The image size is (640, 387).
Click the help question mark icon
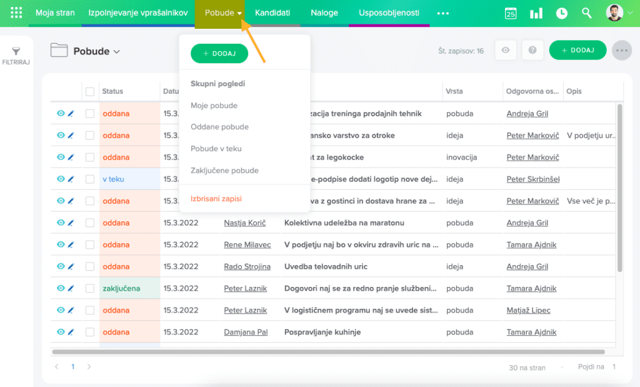click(x=532, y=51)
